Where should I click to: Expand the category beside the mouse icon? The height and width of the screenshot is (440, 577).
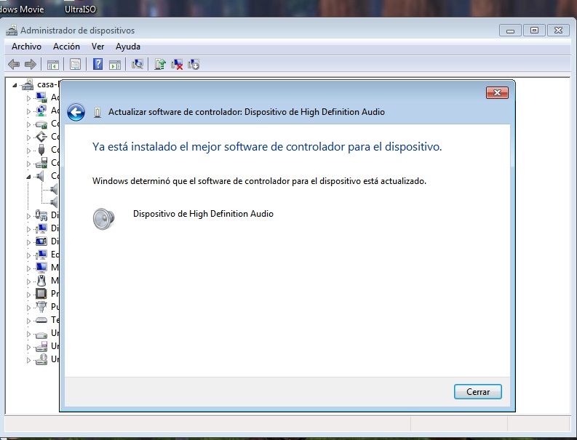(x=28, y=281)
